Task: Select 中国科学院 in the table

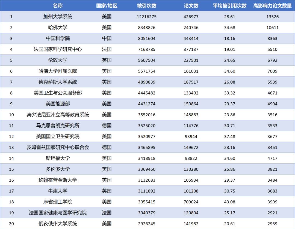Action: pos(58,38)
